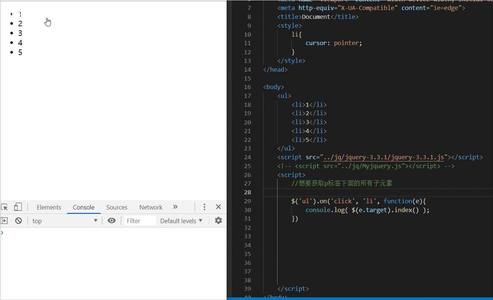
Task: Open the Network tab
Action: point(151,207)
